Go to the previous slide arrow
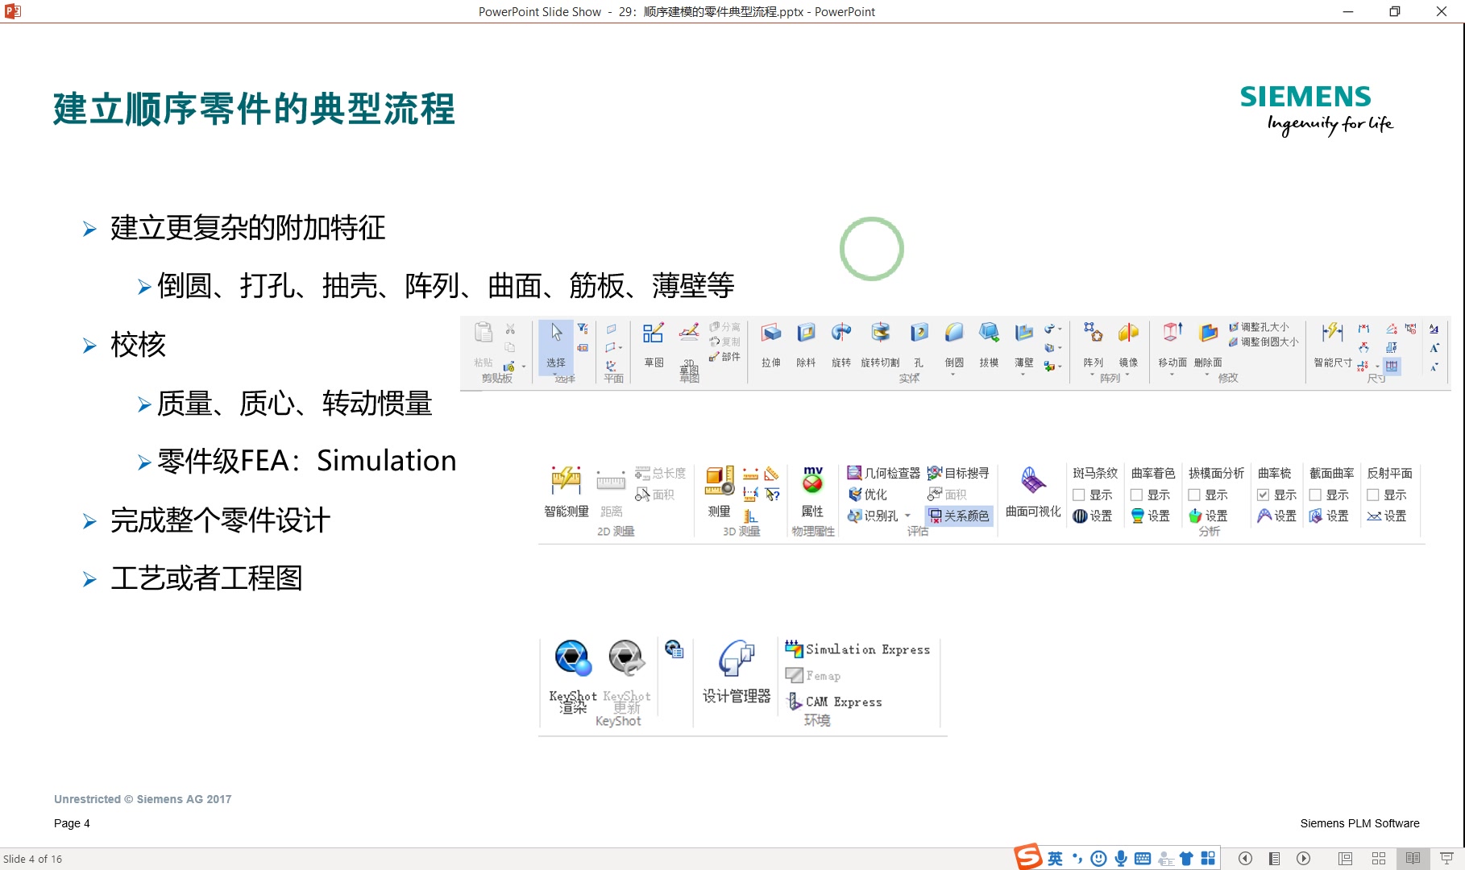This screenshot has height=870, width=1465. point(1245,859)
